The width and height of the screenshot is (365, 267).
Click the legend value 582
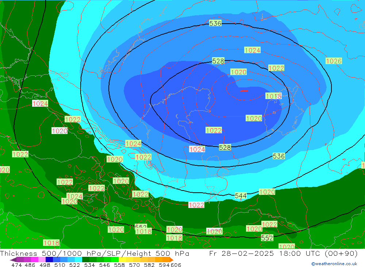[x=149, y=265]
